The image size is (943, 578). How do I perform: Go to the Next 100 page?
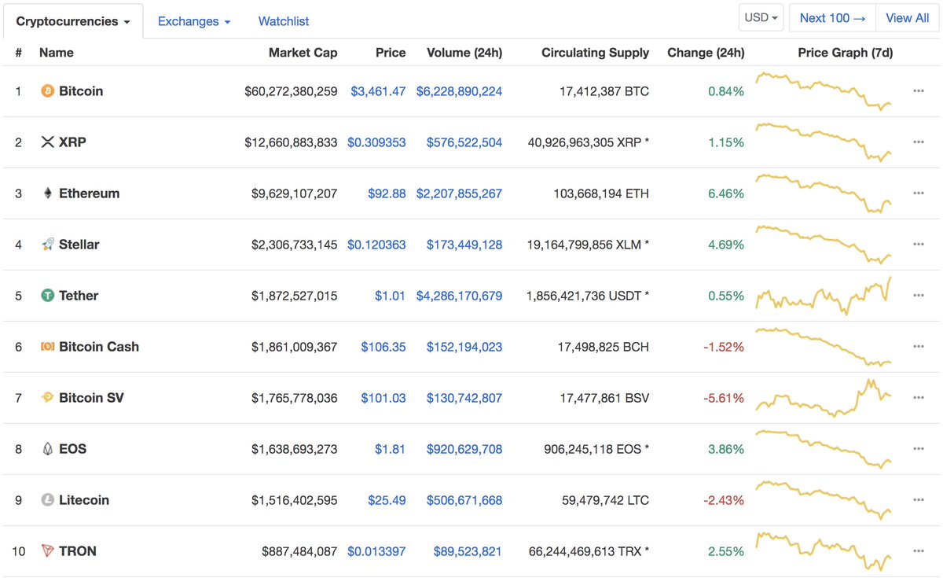coord(832,17)
